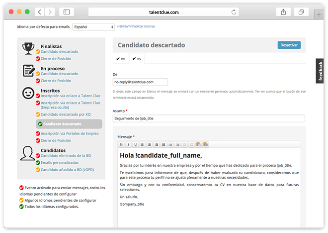Align message text left
Image resolution: width=328 pixels, height=233 pixels.
tap(142, 144)
